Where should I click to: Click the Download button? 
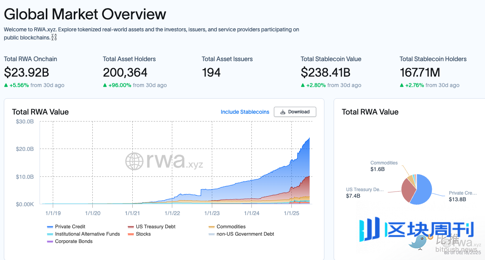[x=295, y=112]
